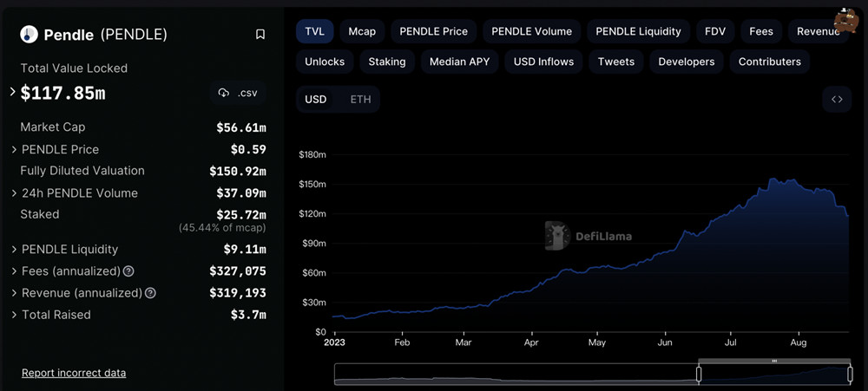This screenshot has width=868, height=391.
Task: Expand the PENDLE Liquidity row
Action: pos(14,250)
